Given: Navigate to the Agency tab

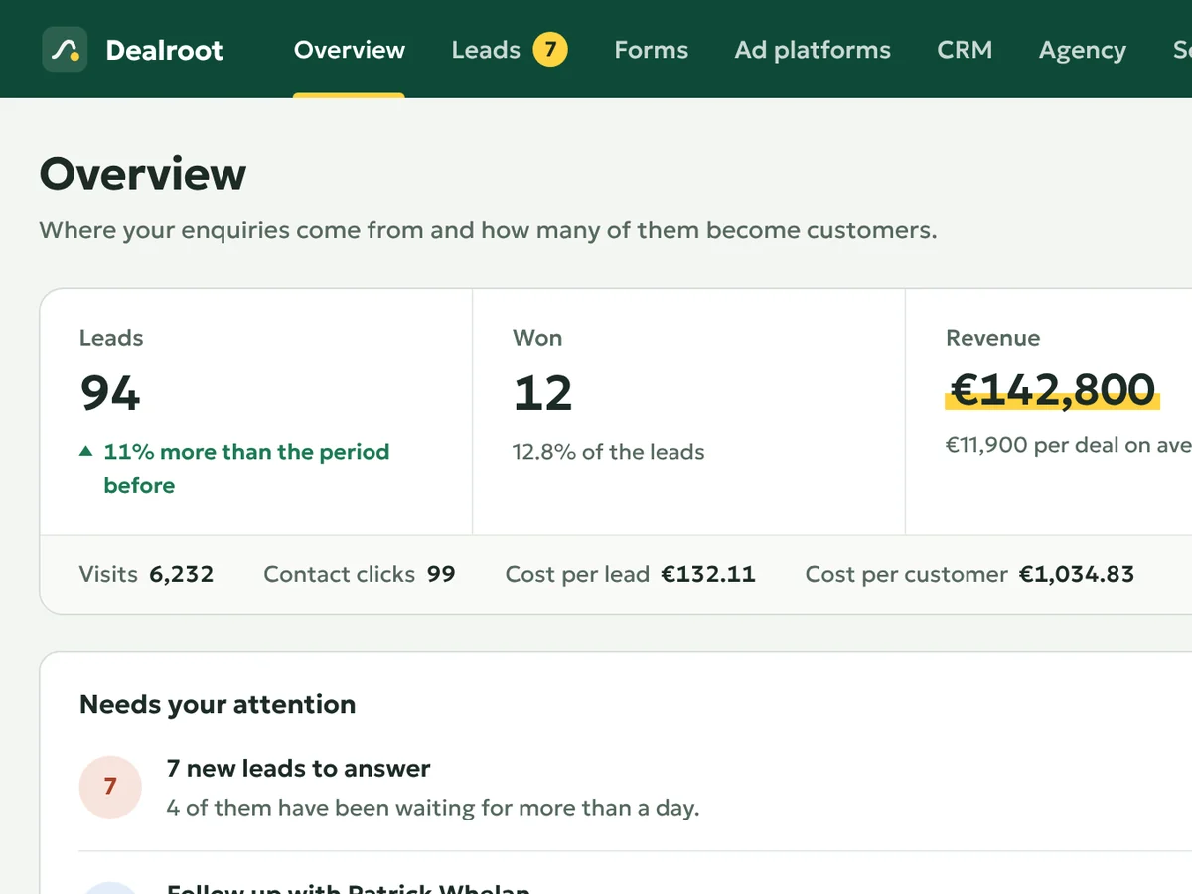Looking at the screenshot, I should 1082,50.
